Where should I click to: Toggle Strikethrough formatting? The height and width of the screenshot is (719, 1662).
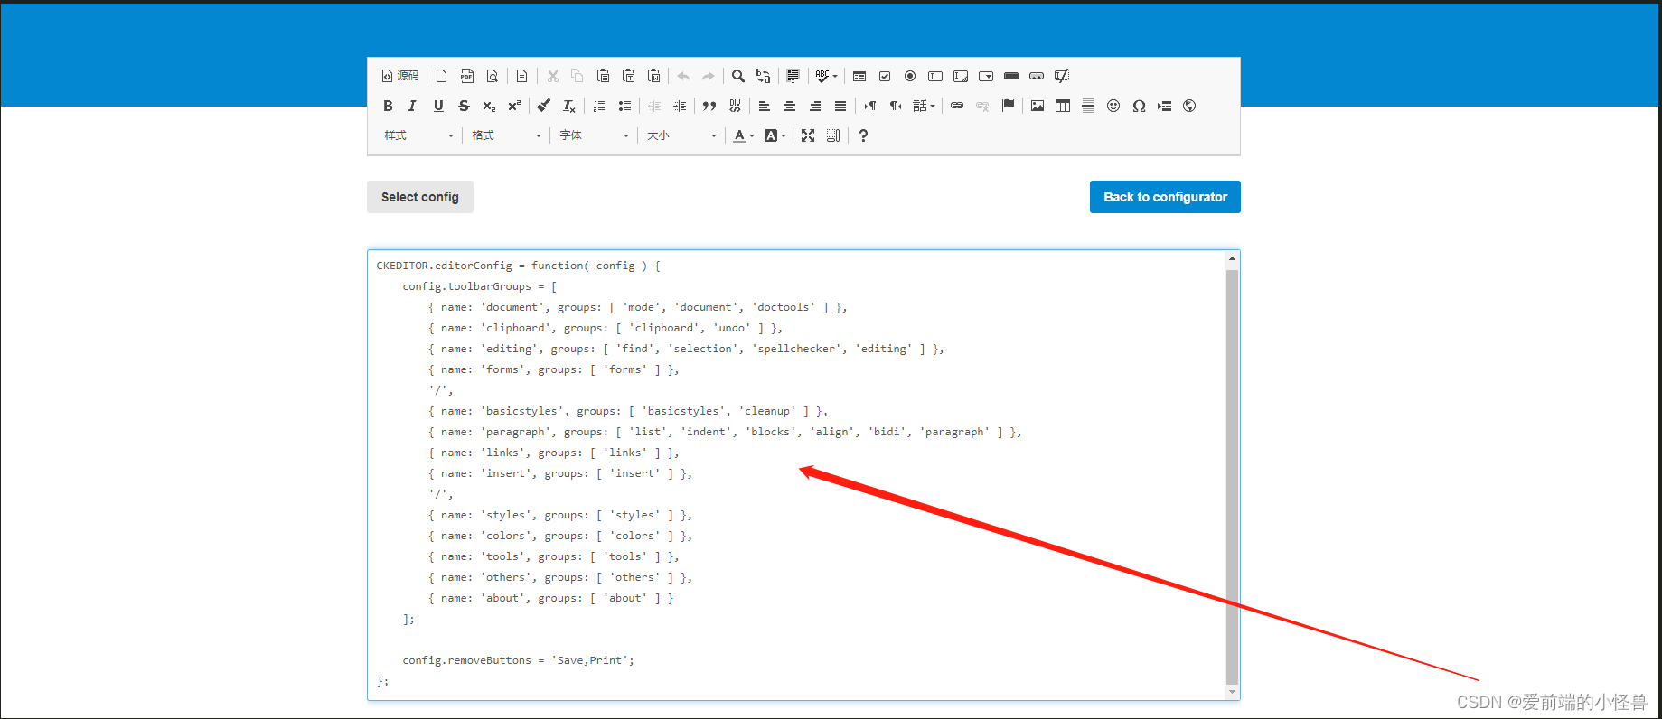[464, 106]
